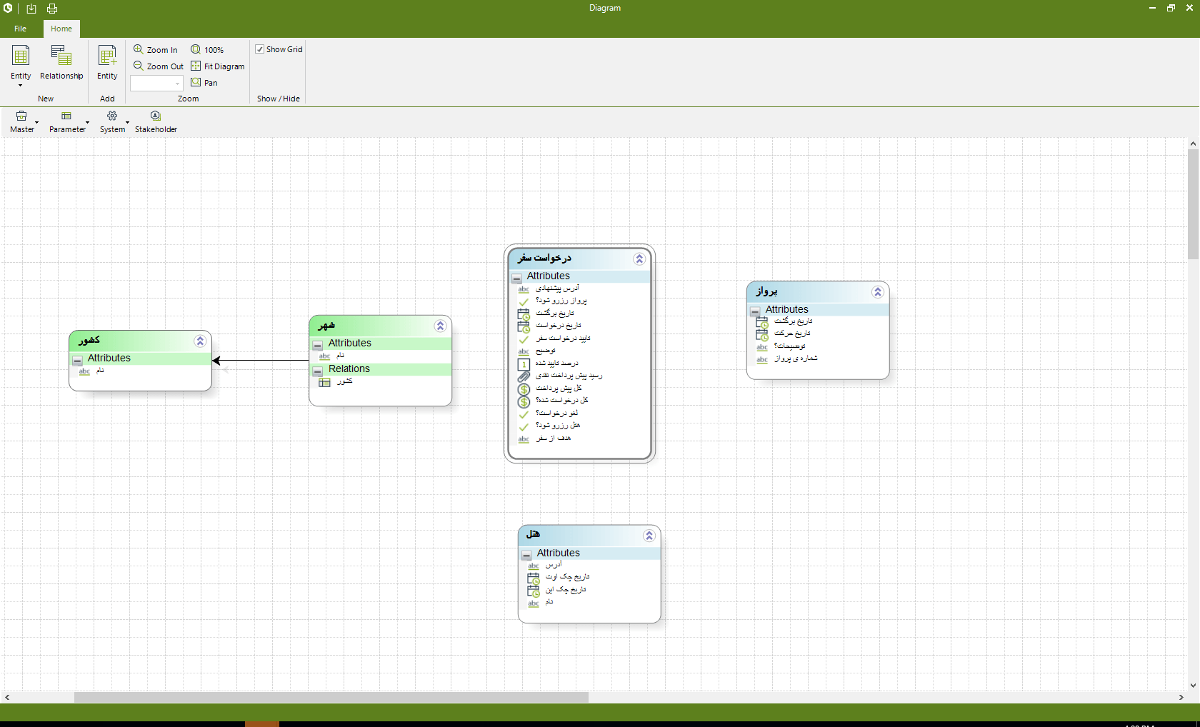
Task: Open the System dropdown arrow
Action: pyautogui.click(x=128, y=122)
